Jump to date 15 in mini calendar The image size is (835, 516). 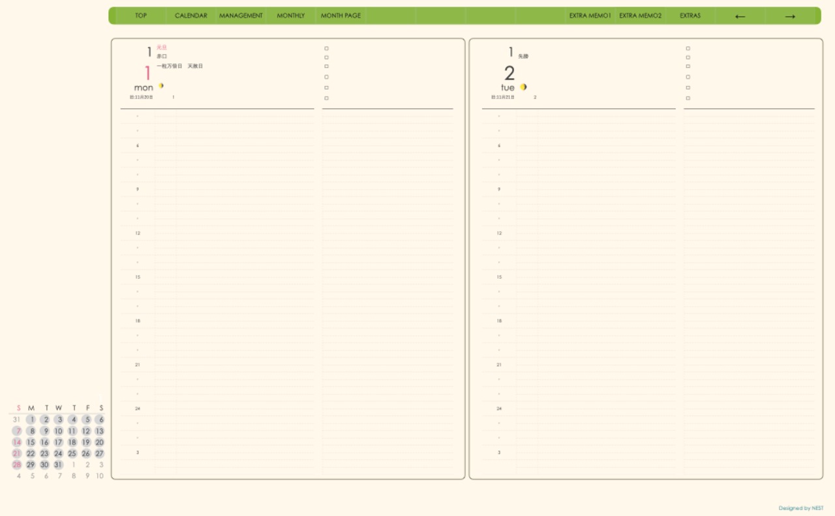[31, 442]
